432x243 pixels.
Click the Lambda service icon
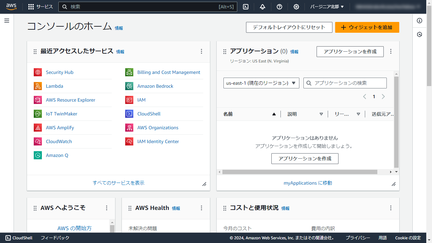pos(38,86)
